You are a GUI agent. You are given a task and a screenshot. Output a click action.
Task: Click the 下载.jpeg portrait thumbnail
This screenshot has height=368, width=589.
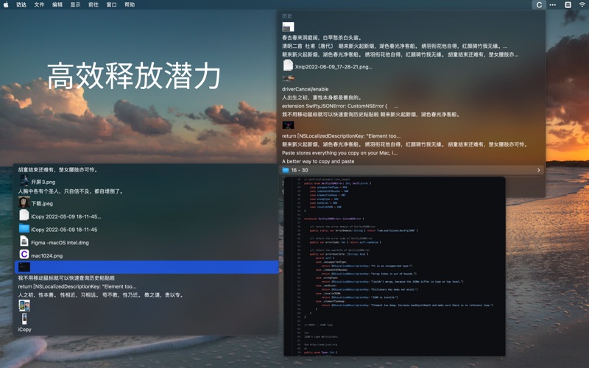point(24,202)
